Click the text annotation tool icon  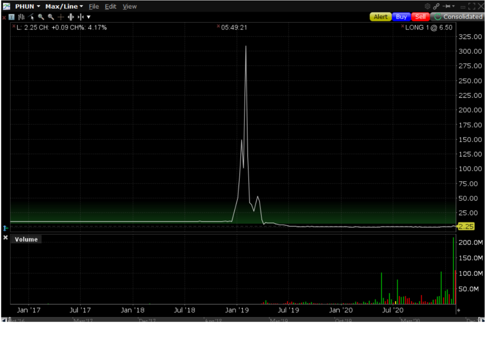coord(11,17)
